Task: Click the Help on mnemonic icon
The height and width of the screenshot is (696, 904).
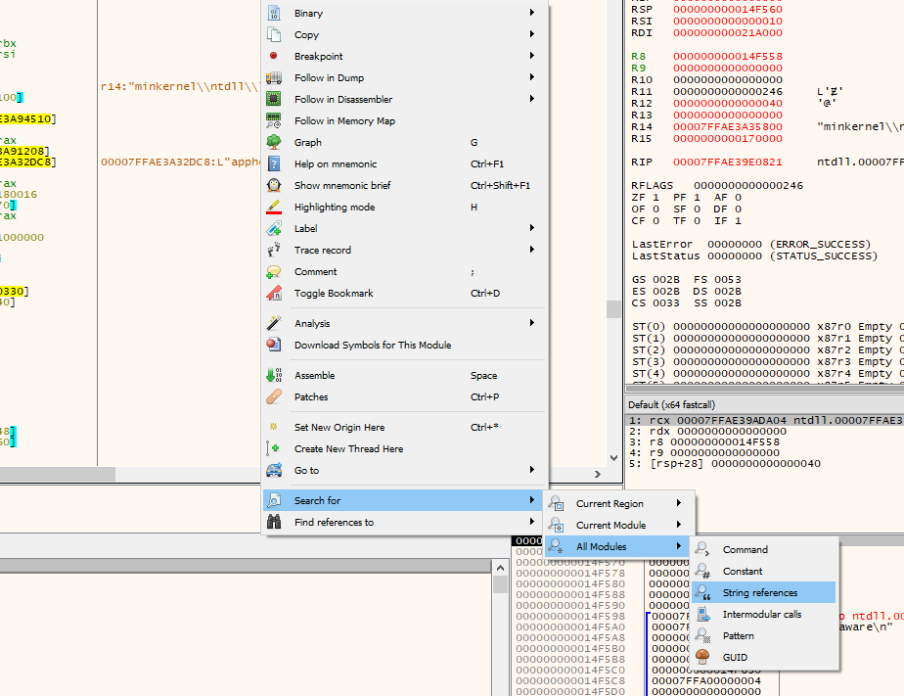Action: coord(274,163)
